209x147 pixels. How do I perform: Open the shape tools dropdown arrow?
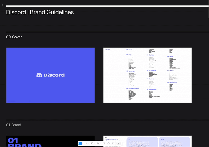pyautogui.click(x=95, y=144)
